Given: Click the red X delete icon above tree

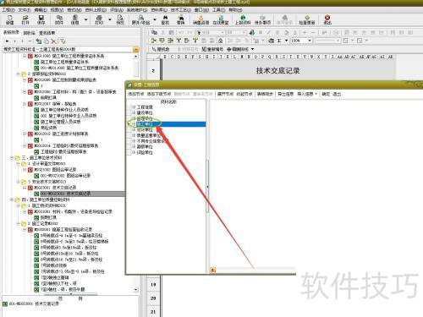Looking at the screenshot, I should click(53, 41).
